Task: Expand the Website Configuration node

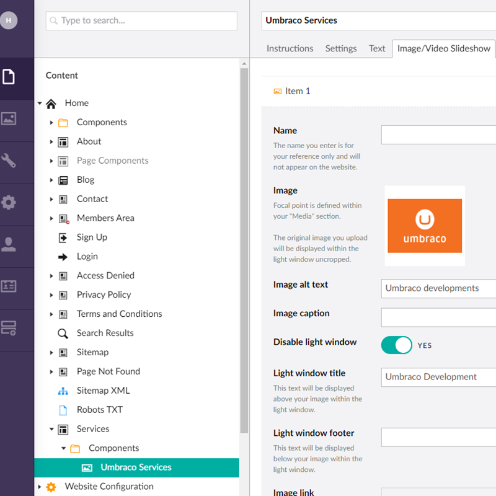Action: coord(40,487)
